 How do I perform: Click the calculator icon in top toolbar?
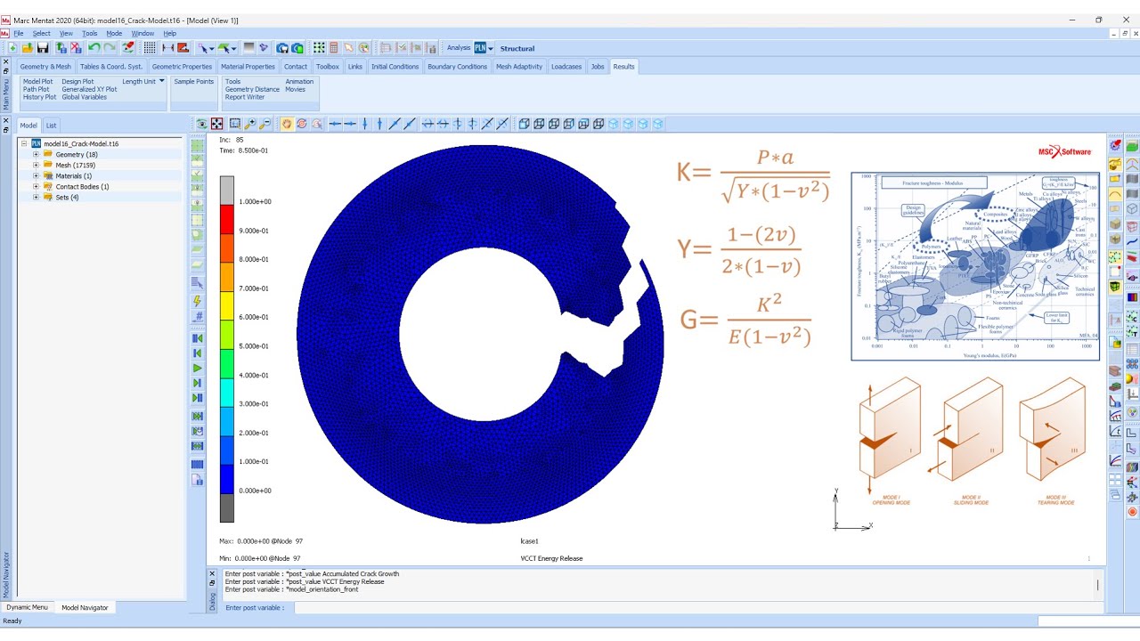point(334,48)
